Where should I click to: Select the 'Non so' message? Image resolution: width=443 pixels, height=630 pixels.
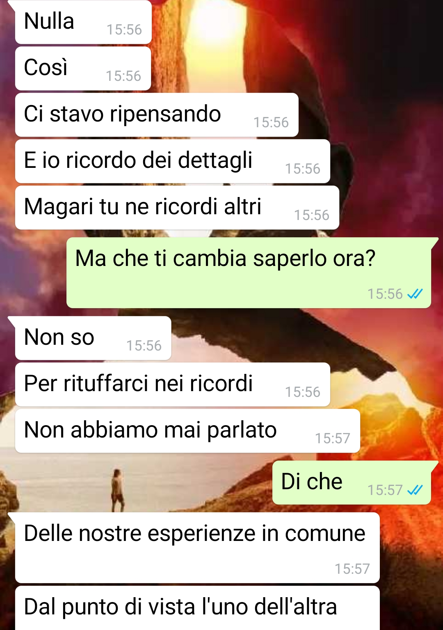[93, 338]
